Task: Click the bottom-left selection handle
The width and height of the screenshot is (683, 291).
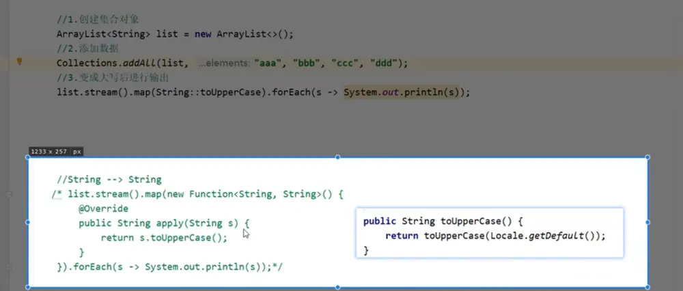Action: pos(28,287)
